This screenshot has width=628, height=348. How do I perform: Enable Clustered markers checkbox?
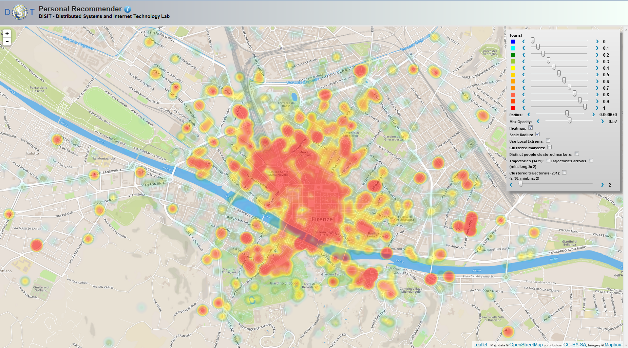pyautogui.click(x=549, y=147)
